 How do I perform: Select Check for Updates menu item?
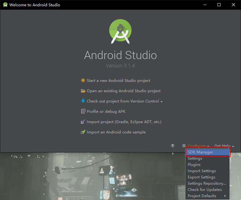208,190
